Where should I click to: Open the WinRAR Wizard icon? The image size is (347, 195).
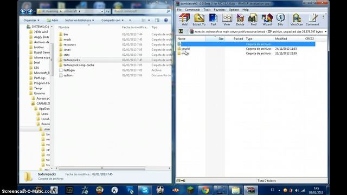click(x=267, y=19)
